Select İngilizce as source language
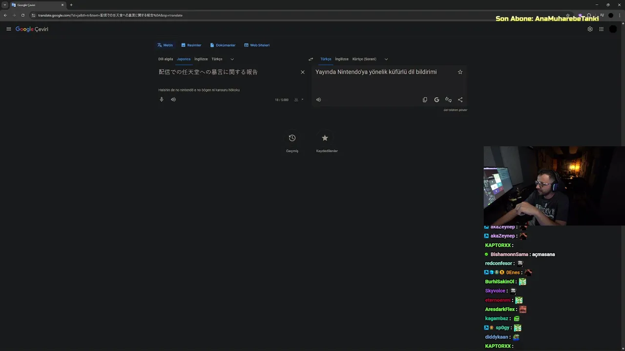The height and width of the screenshot is (351, 625). coord(201,59)
